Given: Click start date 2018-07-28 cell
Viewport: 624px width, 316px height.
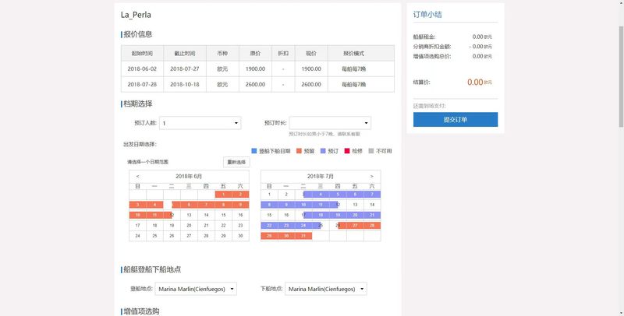Looking at the screenshot, I should click(x=142, y=84).
